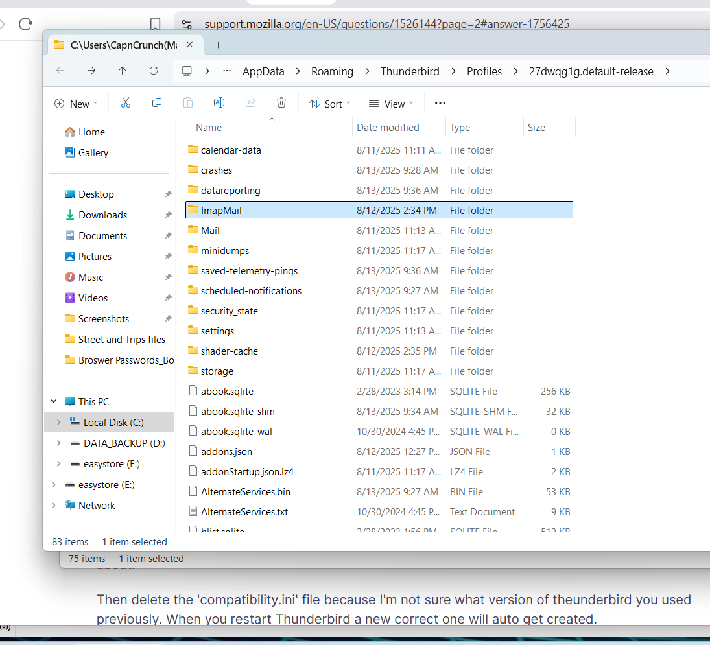Select the addonStartup.json.lz4 file
Image resolution: width=710 pixels, height=645 pixels.
247,472
